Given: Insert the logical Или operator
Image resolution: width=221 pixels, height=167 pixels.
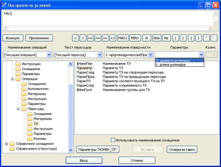Looking at the screenshot, I should point(156,38).
